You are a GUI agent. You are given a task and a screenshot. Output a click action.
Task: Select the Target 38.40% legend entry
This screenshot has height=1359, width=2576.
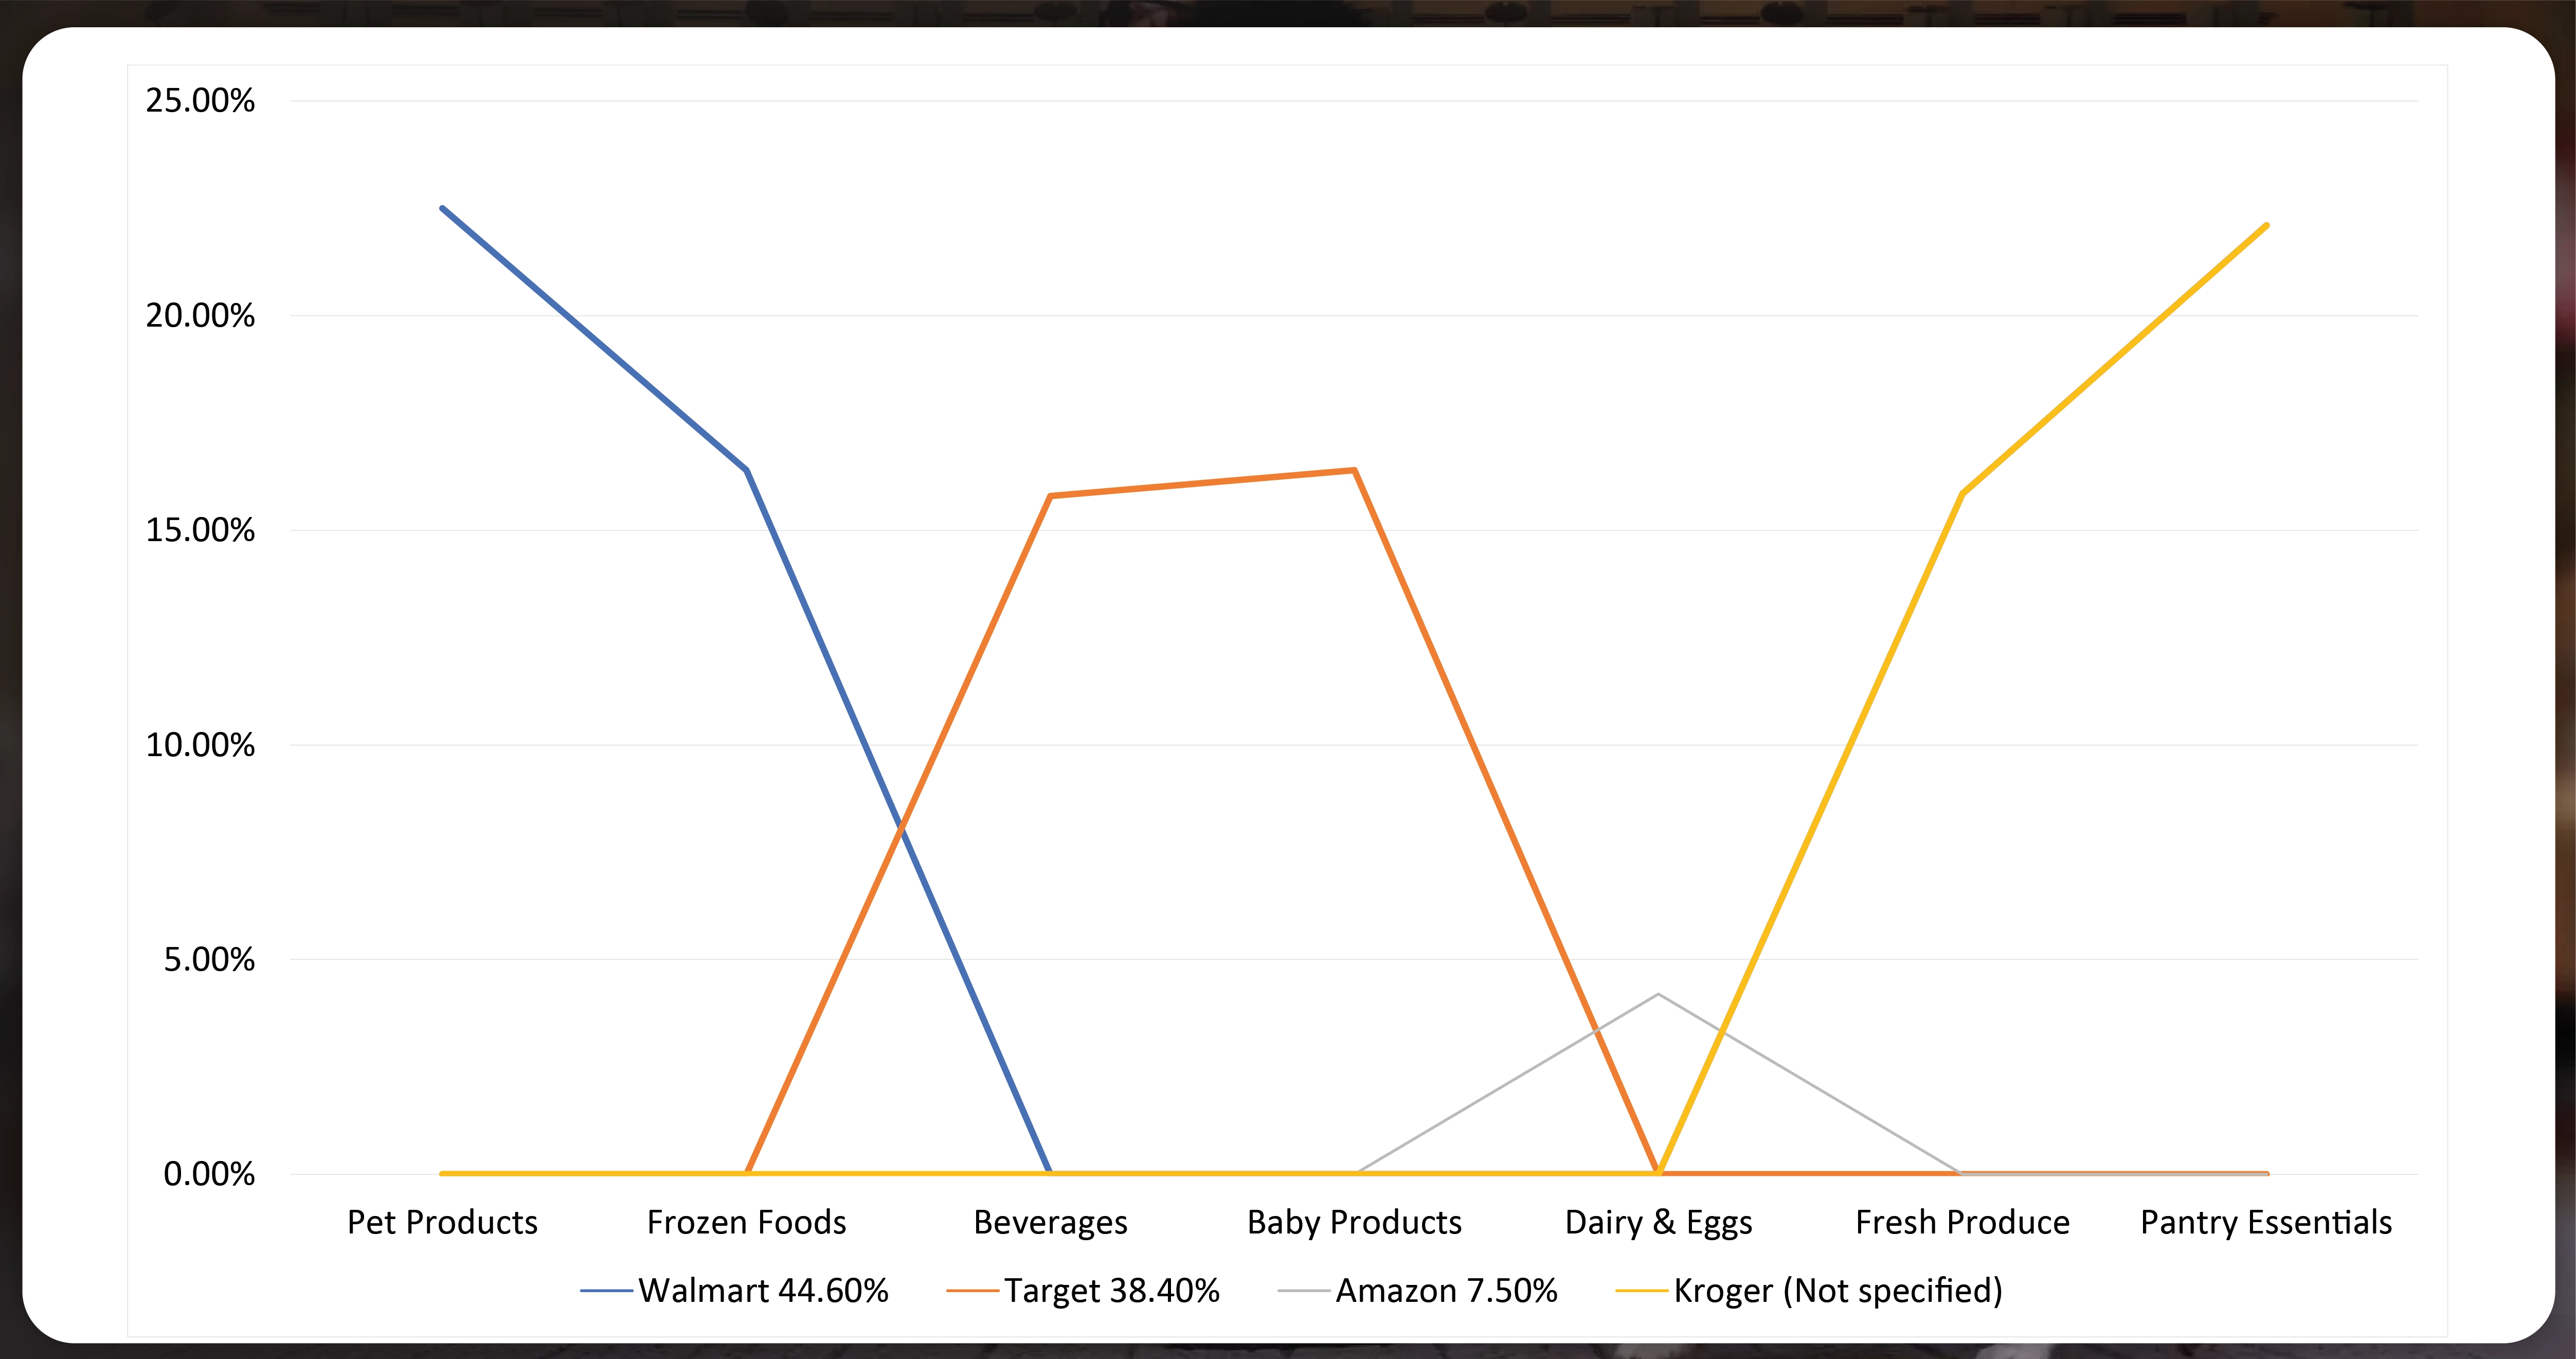[x=1083, y=1291]
